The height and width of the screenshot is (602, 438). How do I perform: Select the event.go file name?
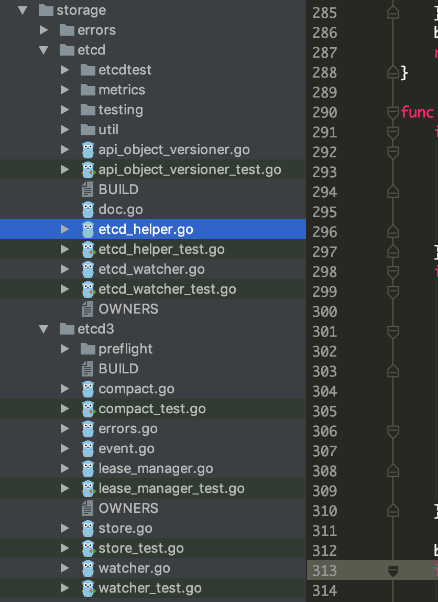point(127,448)
